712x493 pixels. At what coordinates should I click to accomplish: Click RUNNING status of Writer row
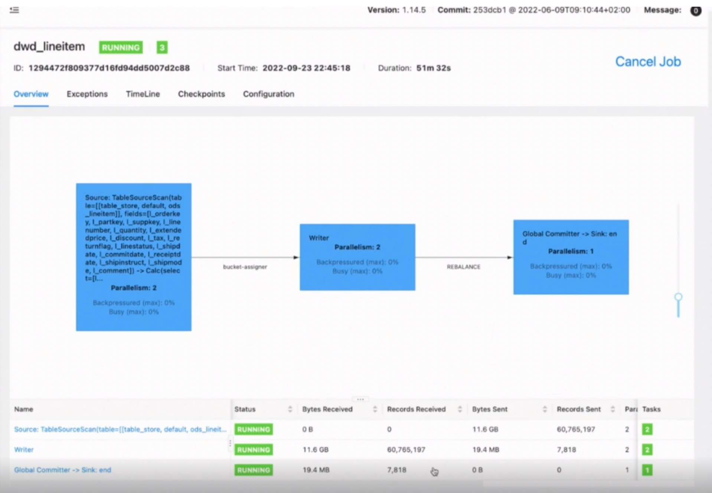254,450
